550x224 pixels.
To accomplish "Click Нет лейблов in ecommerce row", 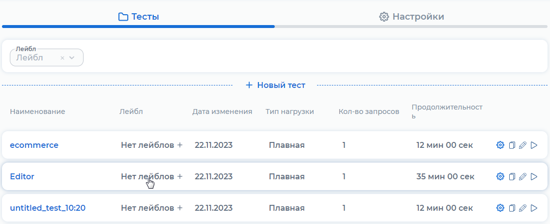I will (147, 145).
